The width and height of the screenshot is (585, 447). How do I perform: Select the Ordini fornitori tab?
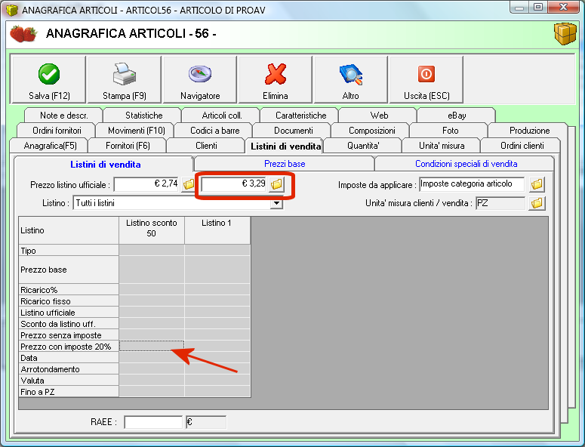(57, 131)
